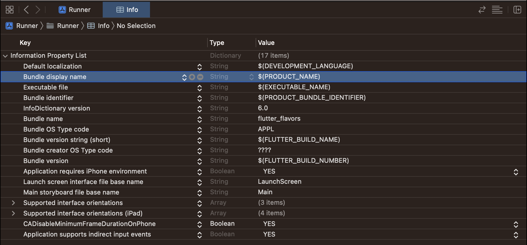The height and width of the screenshot is (245, 527).
Task: Collapse Information Property List row
Action: click(x=5, y=56)
